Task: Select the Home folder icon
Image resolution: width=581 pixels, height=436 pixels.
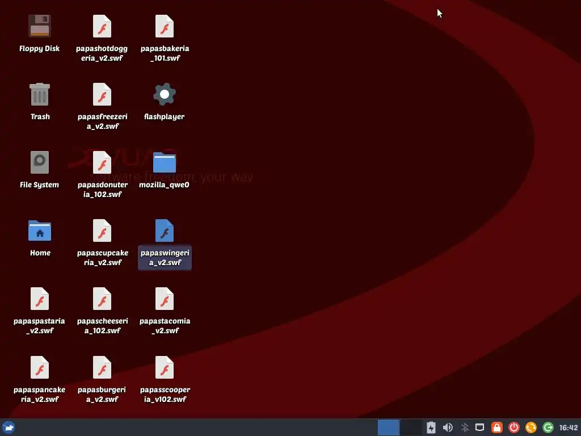Action: [40, 230]
